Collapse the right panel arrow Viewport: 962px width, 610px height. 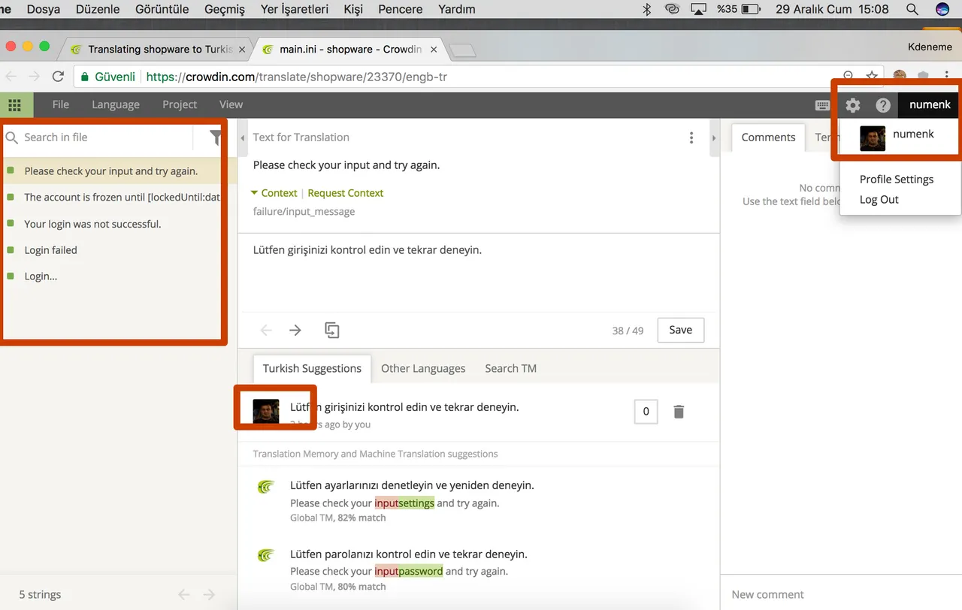click(714, 138)
